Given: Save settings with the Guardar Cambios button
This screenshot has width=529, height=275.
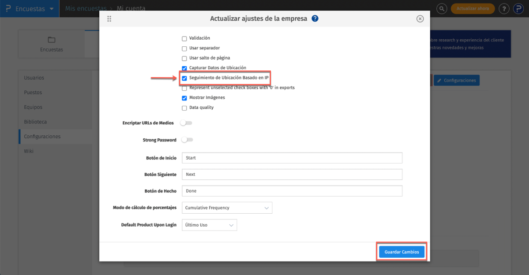Looking at the screenshot, I should coord(401,251).
